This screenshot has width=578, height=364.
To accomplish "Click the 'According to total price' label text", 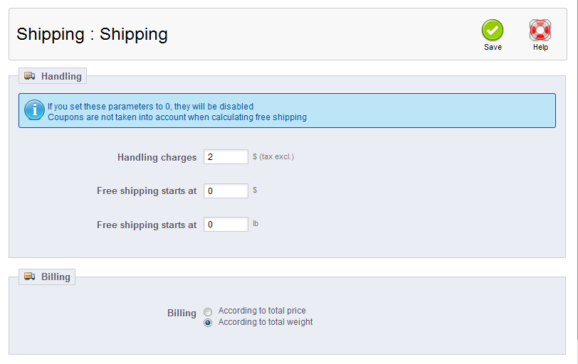I will point(262,311).
